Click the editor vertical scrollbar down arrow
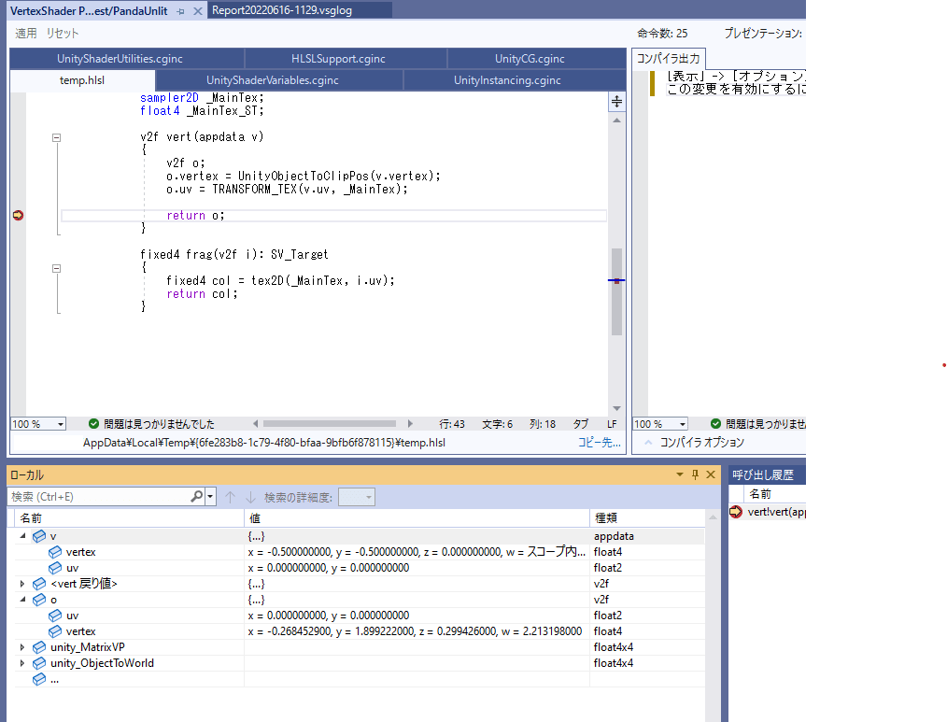Image resolution: width=947 pixels, height=722 pixels. point(616,408)
